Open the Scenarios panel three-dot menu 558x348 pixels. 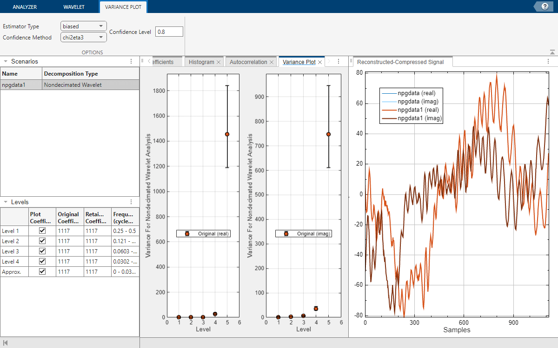[131, 61]
